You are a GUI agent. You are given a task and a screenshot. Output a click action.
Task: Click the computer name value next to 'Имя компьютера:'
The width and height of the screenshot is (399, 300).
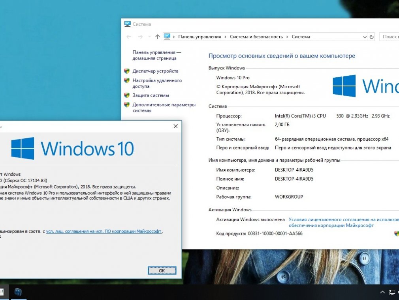(294, 170)
